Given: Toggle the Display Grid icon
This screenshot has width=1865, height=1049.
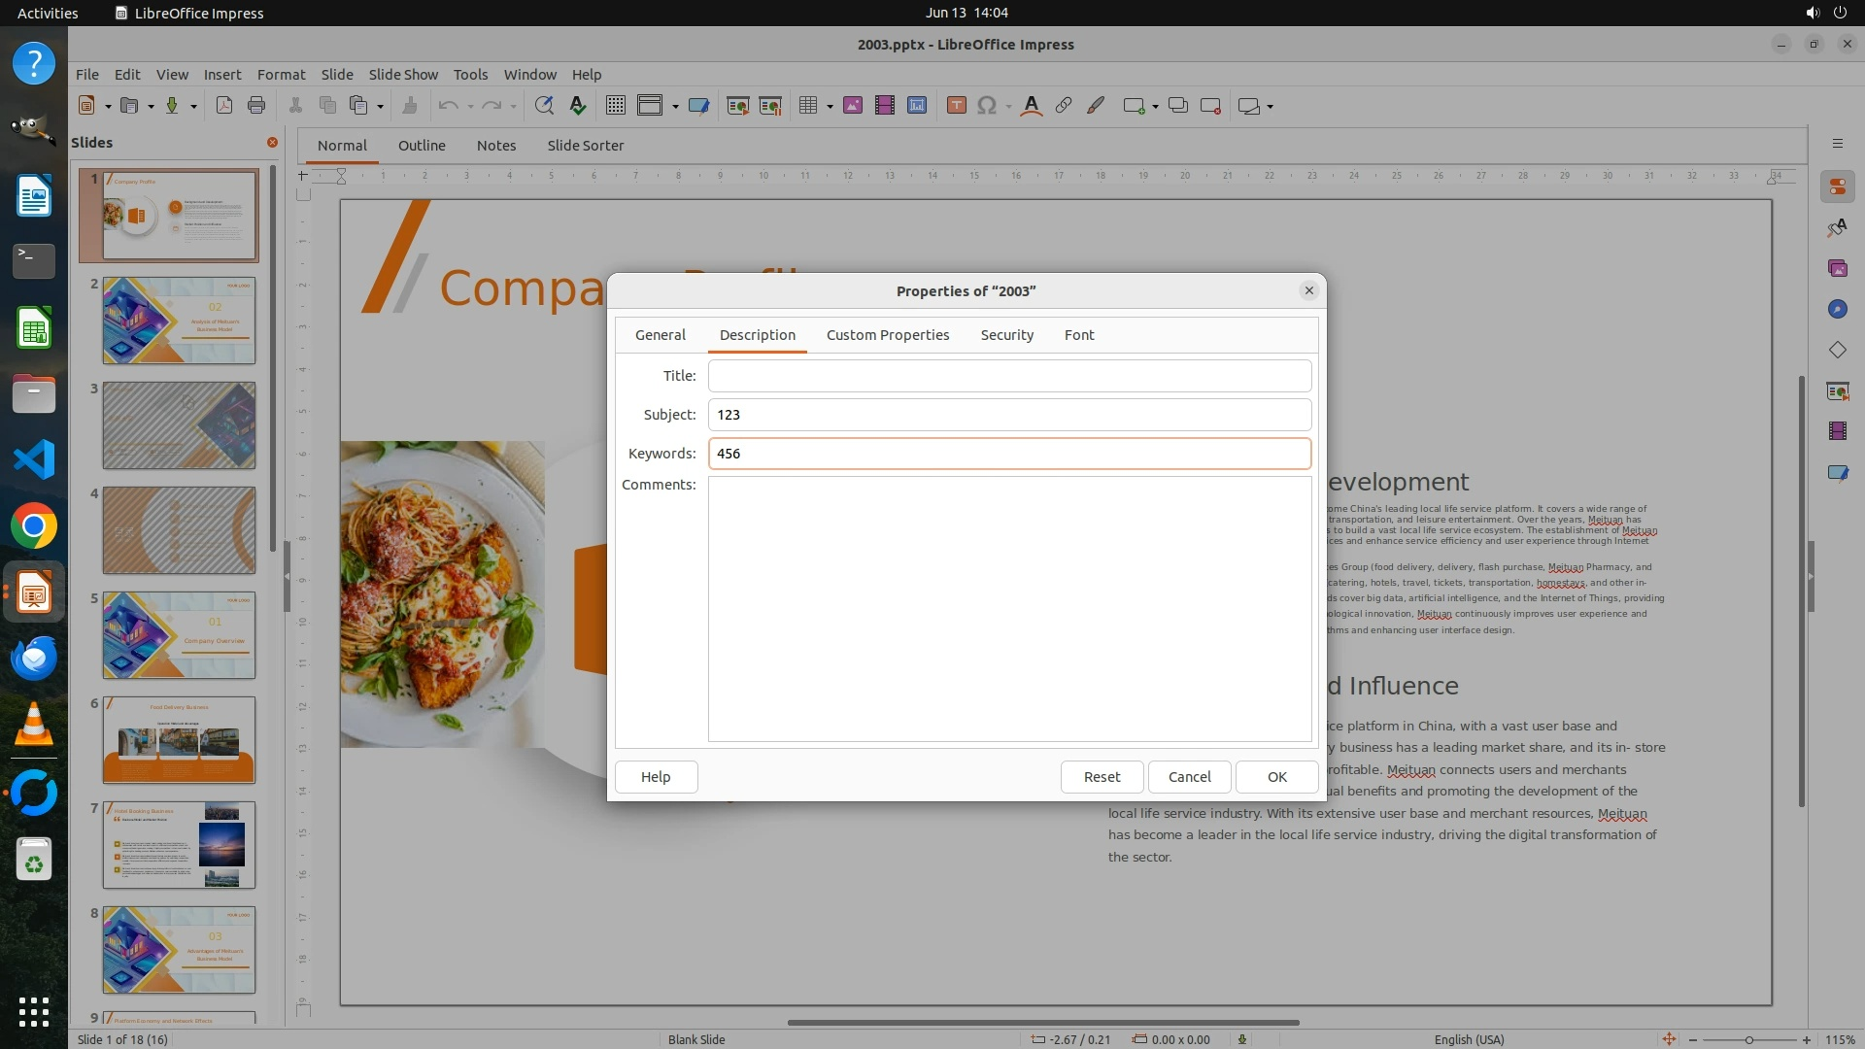Looking at the screenshot, I should point(615,106).
